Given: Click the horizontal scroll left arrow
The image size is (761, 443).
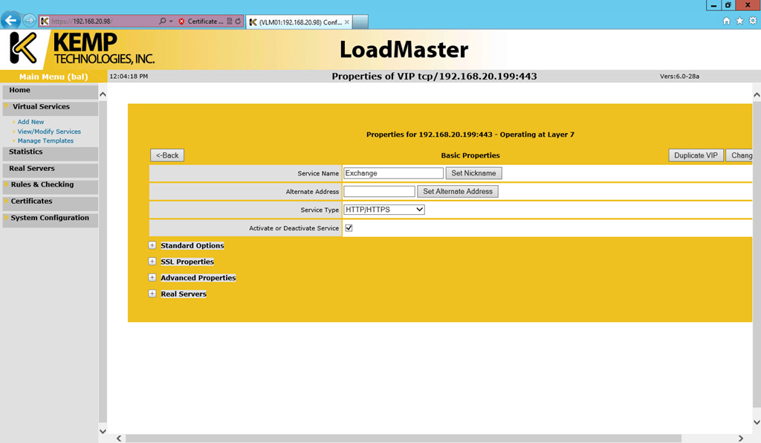Looking at the screenshot, I should click(x=119, y=438).
